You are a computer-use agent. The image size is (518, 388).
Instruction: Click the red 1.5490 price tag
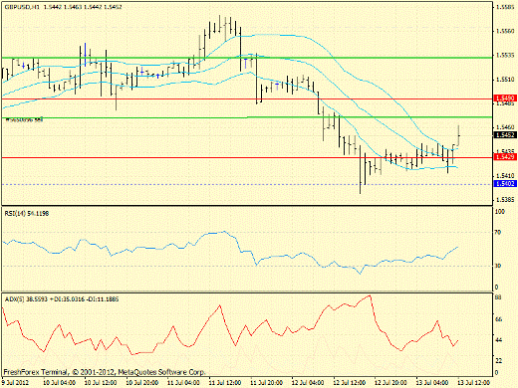pyautogui.click(x=505, y=98)
